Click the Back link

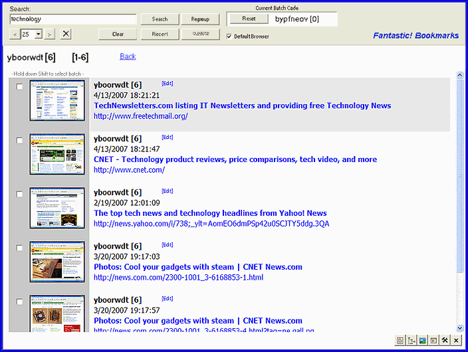128,56
